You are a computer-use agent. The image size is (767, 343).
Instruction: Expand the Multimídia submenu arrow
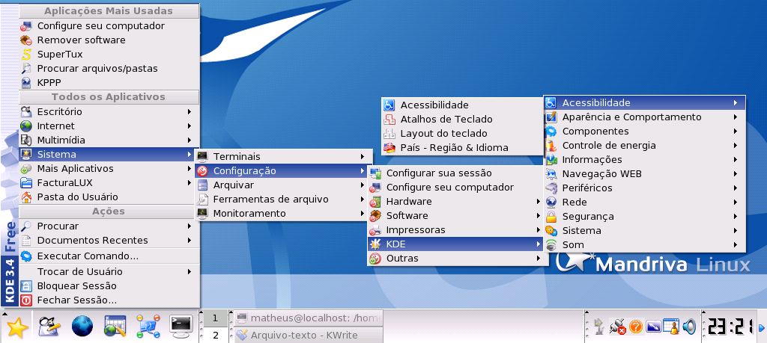pyautogui.click(x=190, y=140)
